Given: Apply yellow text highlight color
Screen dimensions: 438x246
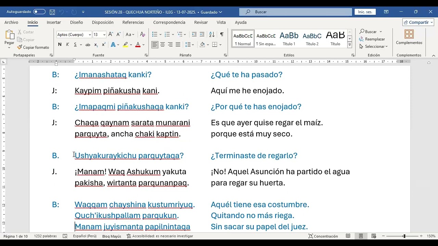Looking at the screenshot, I should (x=125, y=44).
